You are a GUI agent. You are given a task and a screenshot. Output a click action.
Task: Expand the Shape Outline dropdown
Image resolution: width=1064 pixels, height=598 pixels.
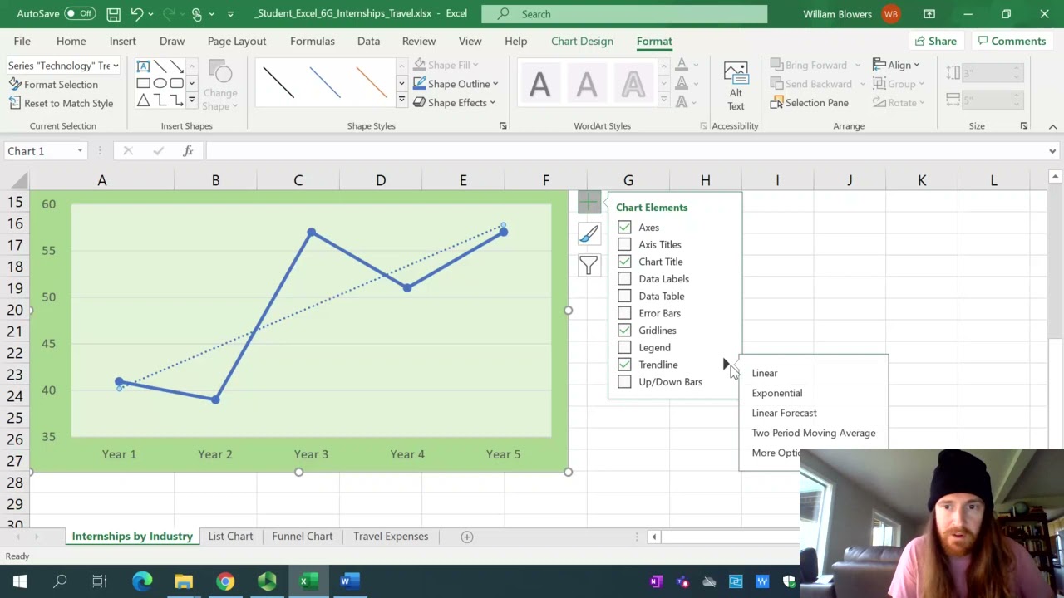click(x=495, y=84)
